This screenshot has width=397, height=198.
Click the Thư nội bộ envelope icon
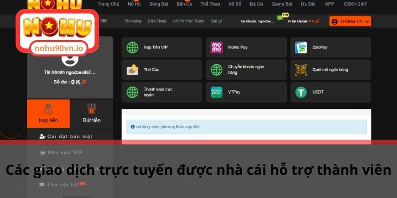point(42,184)
